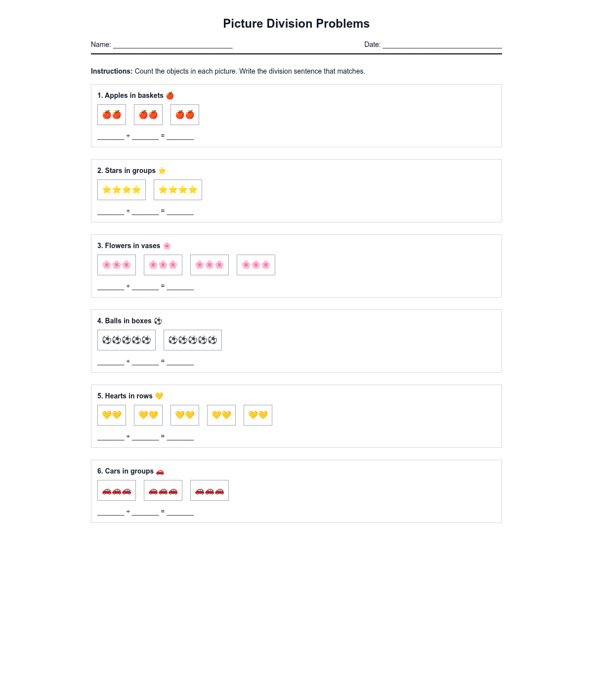
Task: Click the flower icon beside 'Flowers in vases'
Action: pos(167,246)
